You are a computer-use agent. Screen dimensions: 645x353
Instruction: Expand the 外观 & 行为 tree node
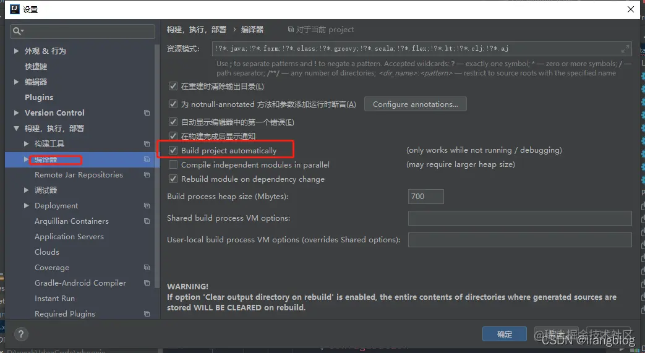pos(17,51)
